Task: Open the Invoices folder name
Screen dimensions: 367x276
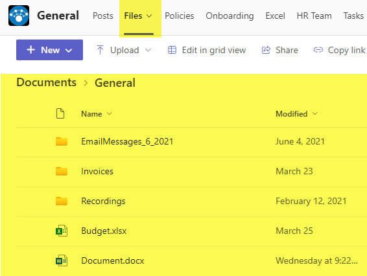Action: 97,171
